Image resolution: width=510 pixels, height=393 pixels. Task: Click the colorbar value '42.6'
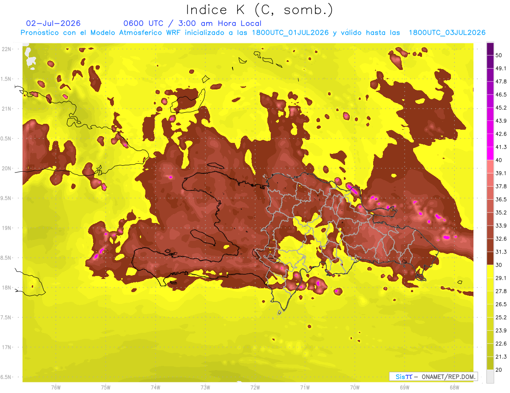coord(501,134)
